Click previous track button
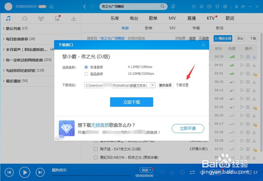This screenshot has height=181, width=263. (9, 172)
